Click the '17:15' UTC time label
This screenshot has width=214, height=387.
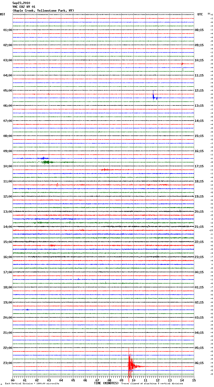point(199,166)
